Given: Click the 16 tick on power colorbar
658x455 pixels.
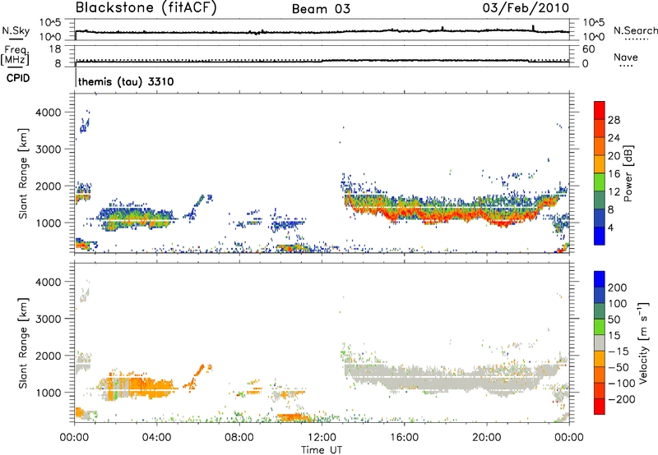Looking at the screenshot, I should [x=614, y=174].
